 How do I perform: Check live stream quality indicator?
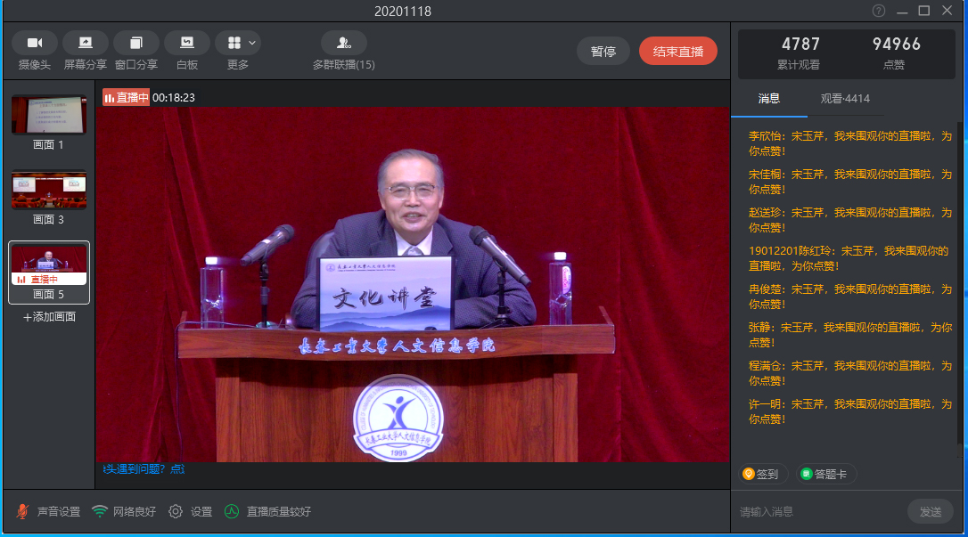pos(232,511)
